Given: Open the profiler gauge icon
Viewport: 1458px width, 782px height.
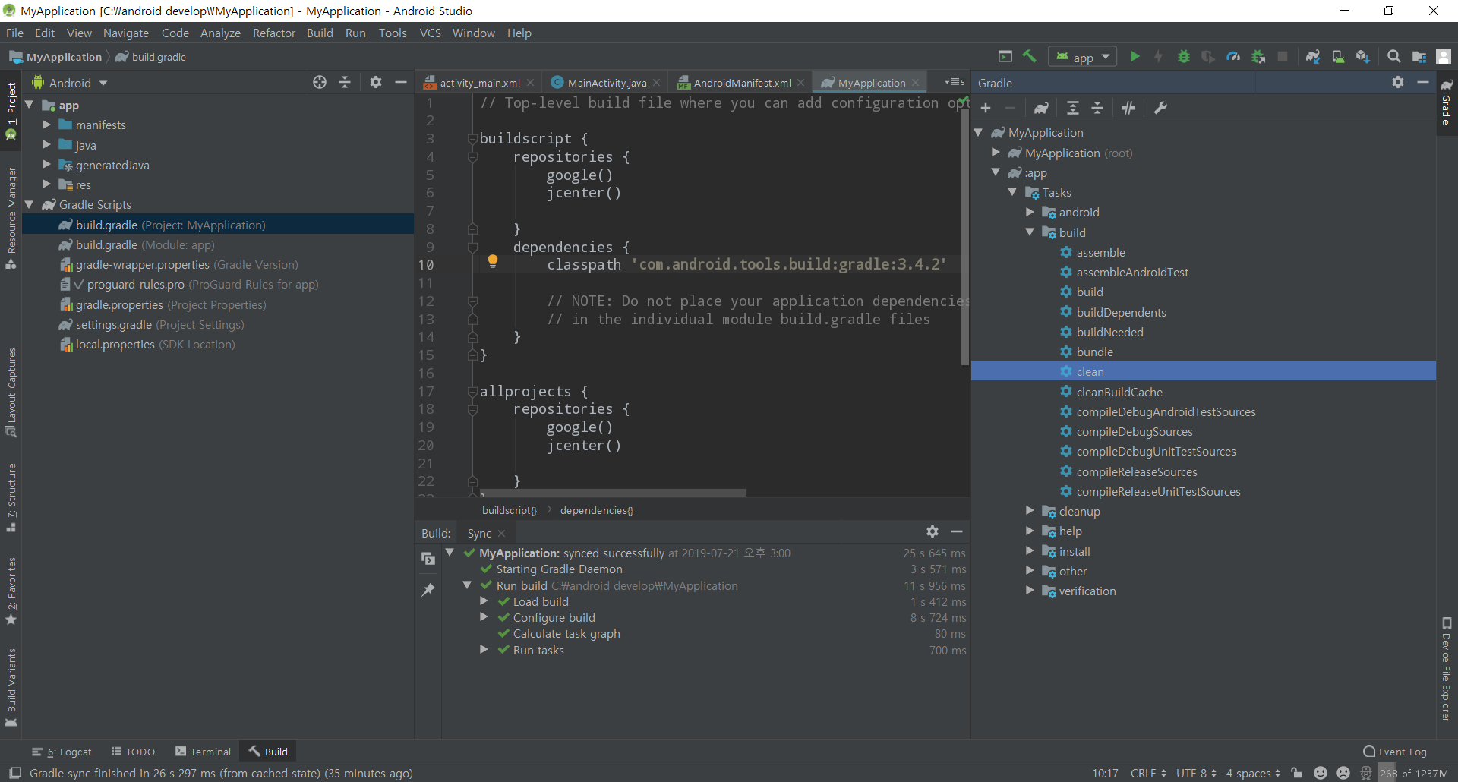Looking at the screenshot, I should click(1233, 56).
